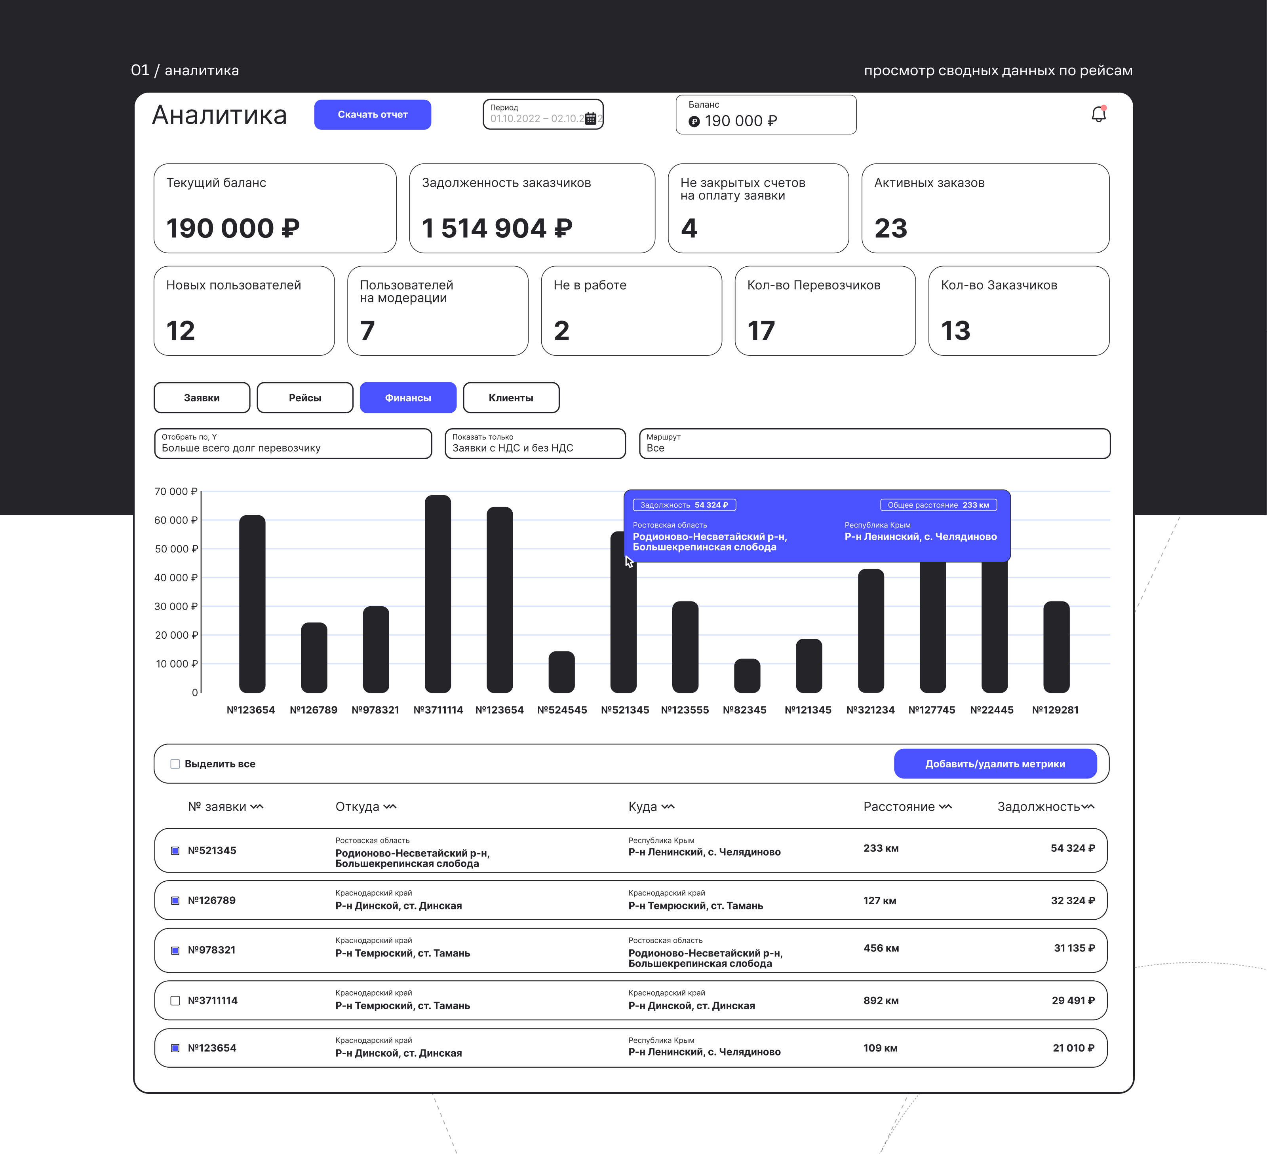Switch to the Клиенты tab
Screen dimensions: 1267x1154
click(511, 398)
